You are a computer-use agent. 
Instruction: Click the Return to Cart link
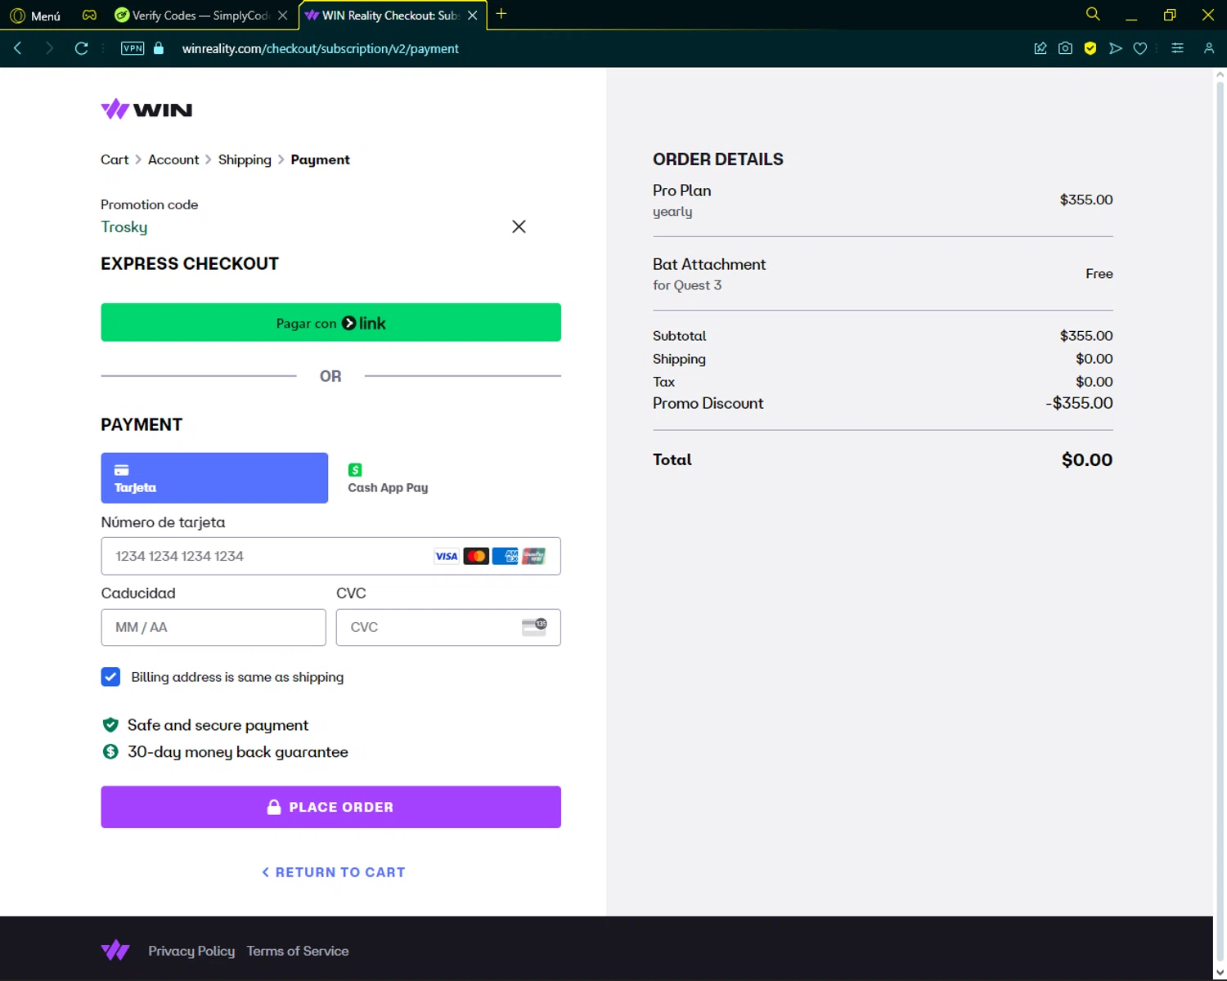point(334,872)
